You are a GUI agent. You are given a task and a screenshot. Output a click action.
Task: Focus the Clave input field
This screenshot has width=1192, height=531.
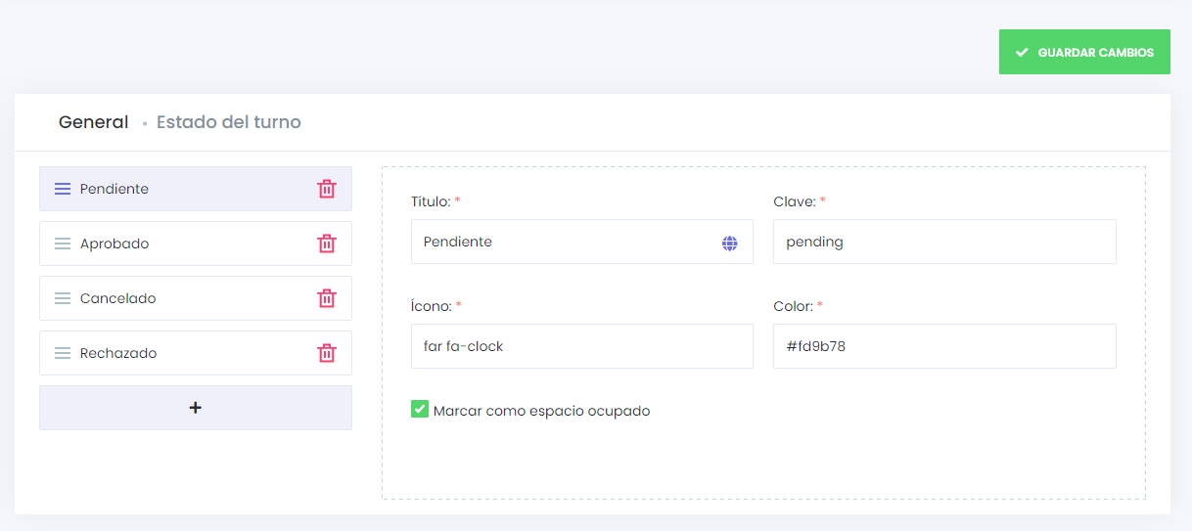(944, 242)
